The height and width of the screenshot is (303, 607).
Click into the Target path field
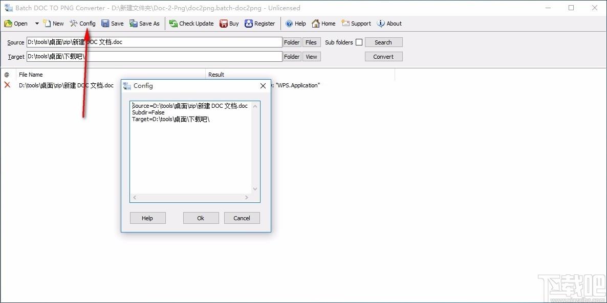coord(155,56)
